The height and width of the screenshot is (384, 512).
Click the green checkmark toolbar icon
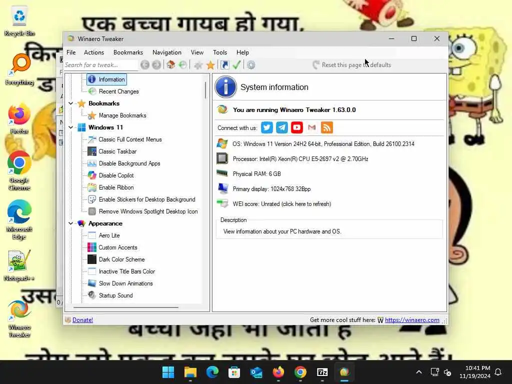tap(236, 64)
